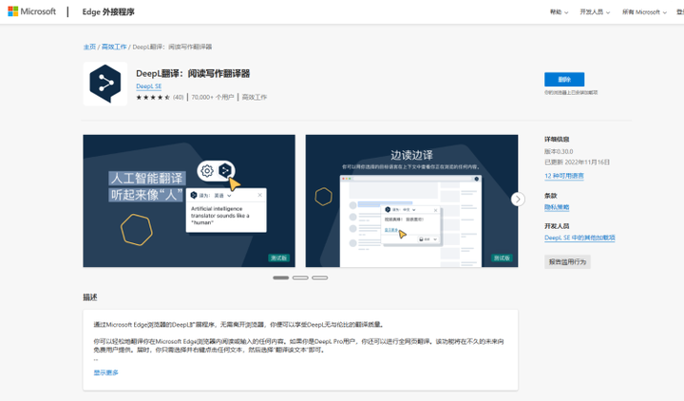684x401 pixels.
Task: Click the 高效工作 category next to users count
Action: pyautogui.click(x=255, y=97)
